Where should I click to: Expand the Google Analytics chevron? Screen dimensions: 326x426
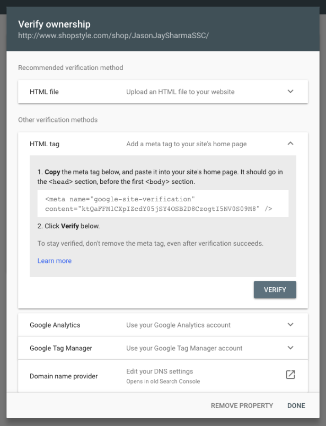click(290, 325)
